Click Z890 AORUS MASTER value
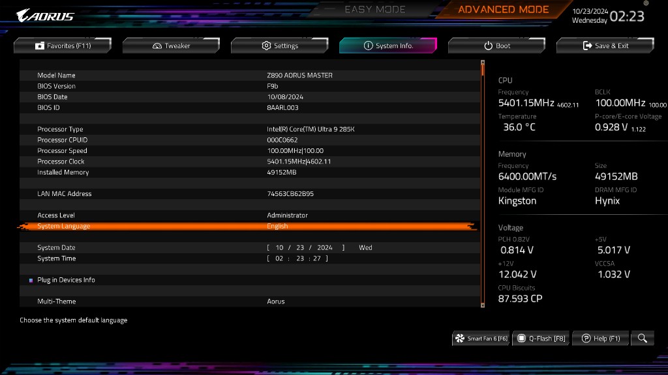 pyautogui.click(x=299, y=76)
